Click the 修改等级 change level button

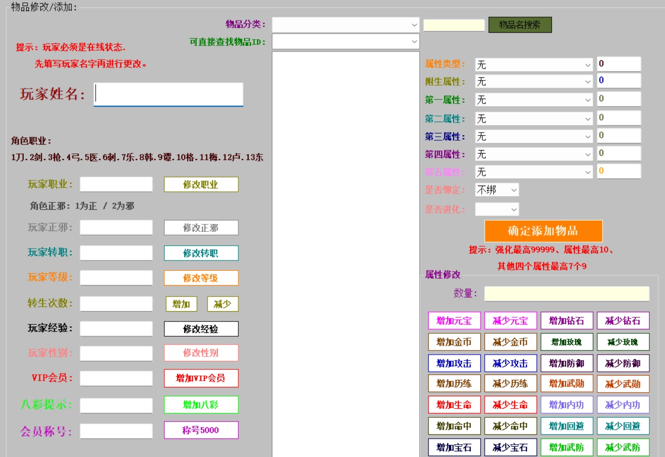pos(201,278)
